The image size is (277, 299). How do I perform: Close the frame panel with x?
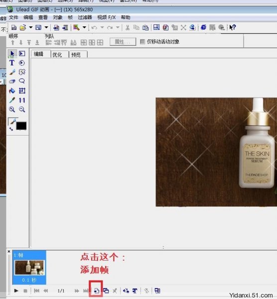click(x=9, y=252)
